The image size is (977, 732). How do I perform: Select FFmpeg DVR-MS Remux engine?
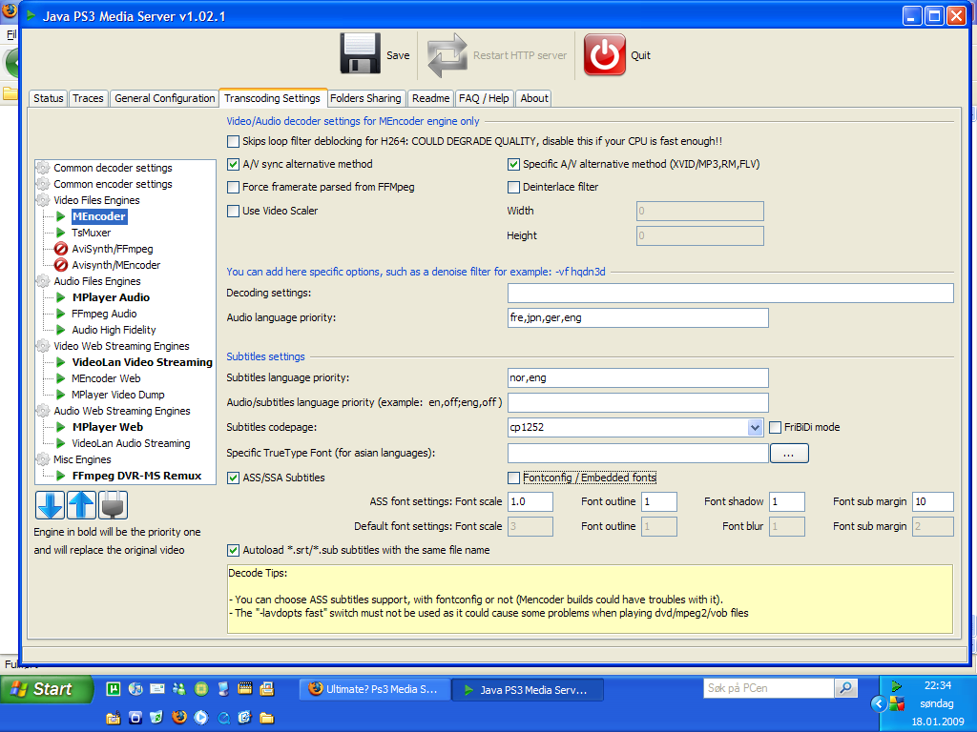pyautogui.click(x=136, y=476)
